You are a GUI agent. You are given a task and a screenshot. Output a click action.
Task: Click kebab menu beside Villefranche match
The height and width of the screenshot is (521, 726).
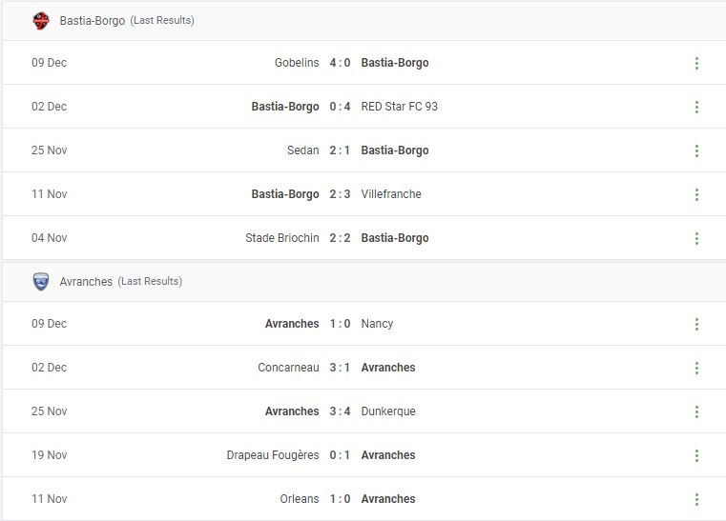(x=696, y=194)
